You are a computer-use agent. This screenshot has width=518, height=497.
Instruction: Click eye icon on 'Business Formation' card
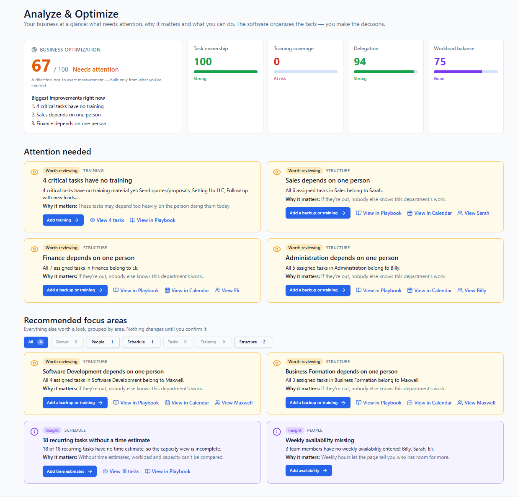pyautogui.click(x=277, y=363)
